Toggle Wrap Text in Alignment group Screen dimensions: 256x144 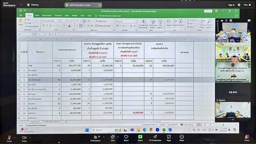[x=100, y=21]
